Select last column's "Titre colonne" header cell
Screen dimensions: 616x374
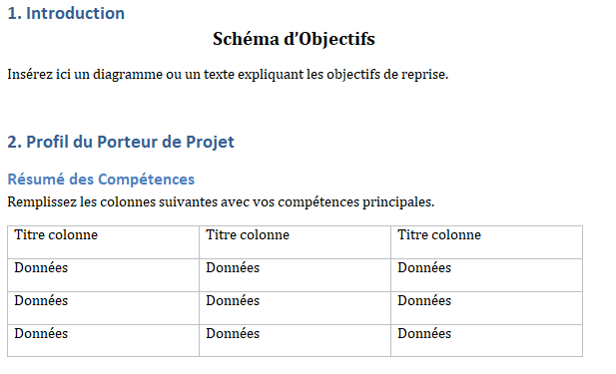[x=487, y=242]
